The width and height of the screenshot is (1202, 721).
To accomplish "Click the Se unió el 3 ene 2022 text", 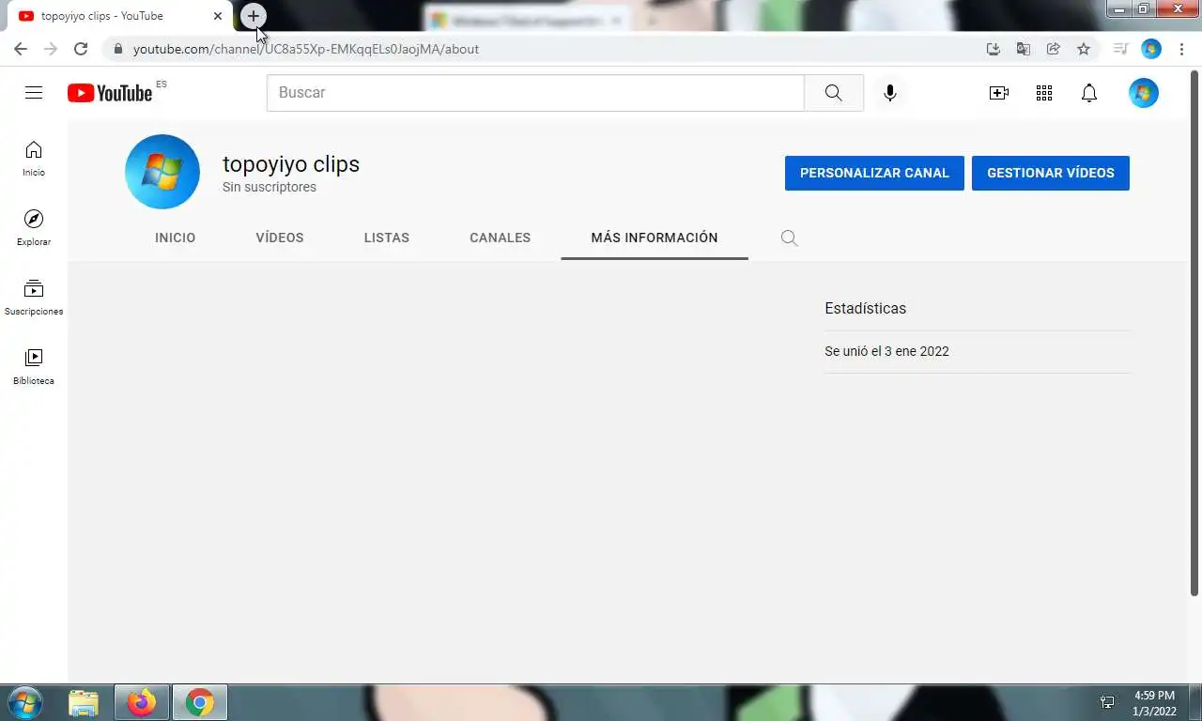I will click(x=886, y=351).
